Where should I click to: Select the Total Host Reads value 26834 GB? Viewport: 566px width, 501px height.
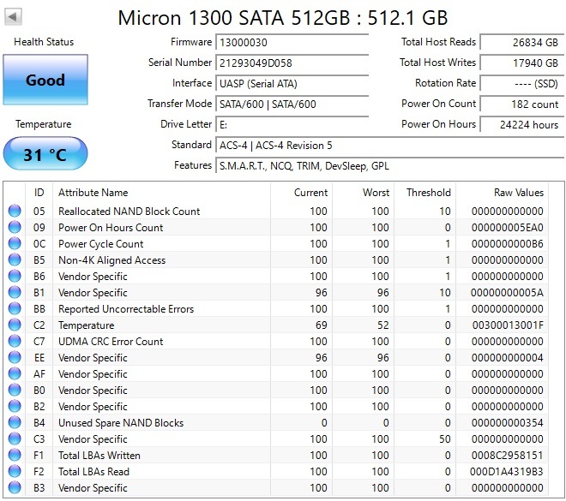[522, 42]
